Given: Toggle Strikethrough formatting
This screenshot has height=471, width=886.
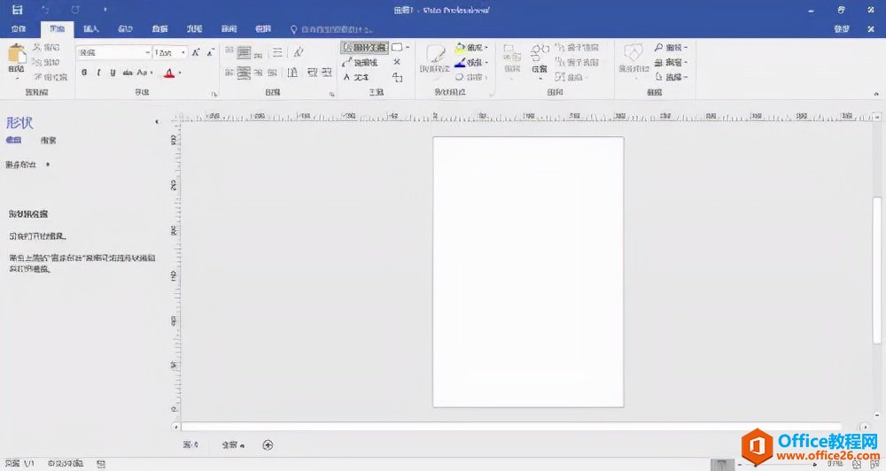Looking at the screenshot, I should pyautogui.click(x=128, y=73).
